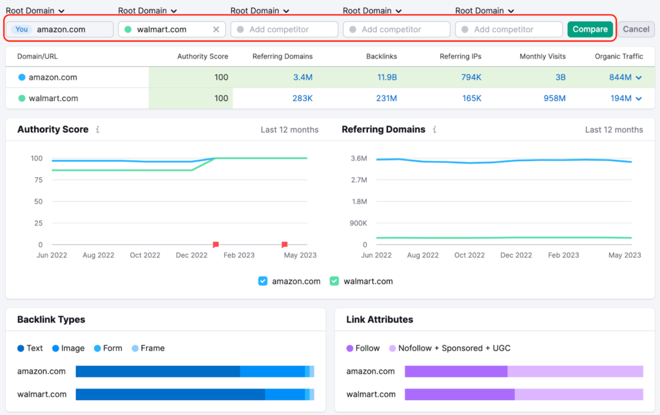This screenshot has height=415, width=660.
Task: Open amazon.com Referring Domains 3.4M link
Action: [x=303, y=77]
